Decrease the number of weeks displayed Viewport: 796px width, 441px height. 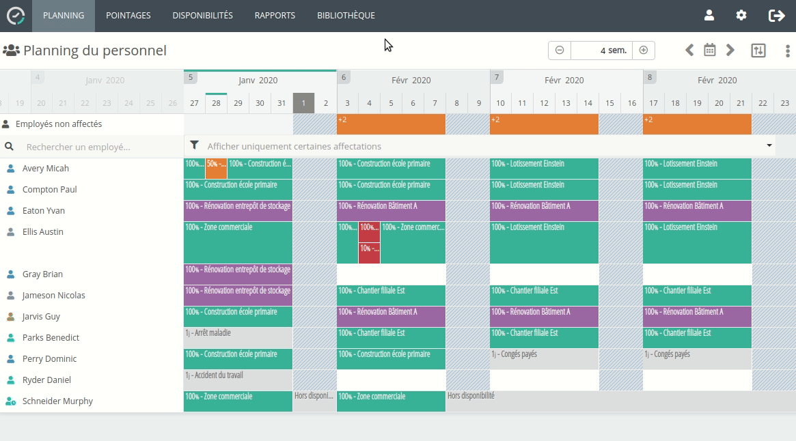[x=560, y=50]
